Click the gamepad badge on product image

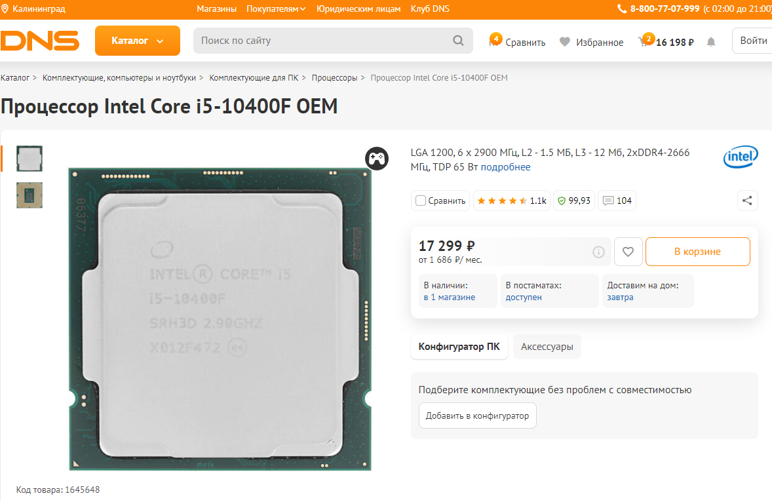(377, 159)
